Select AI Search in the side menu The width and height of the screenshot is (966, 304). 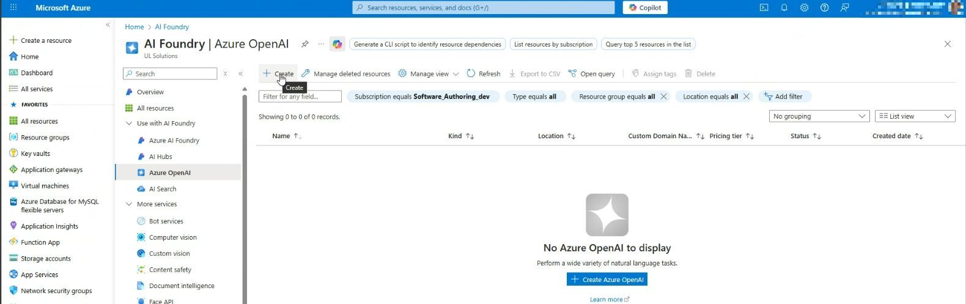(163, 189)
